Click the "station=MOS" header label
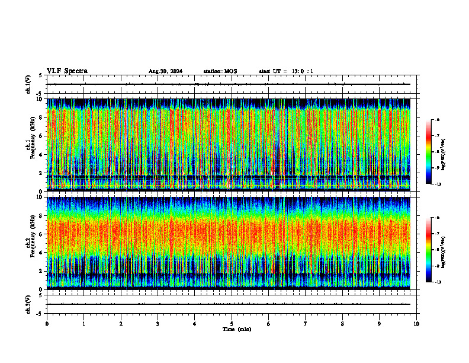 (x=220, y=71)
